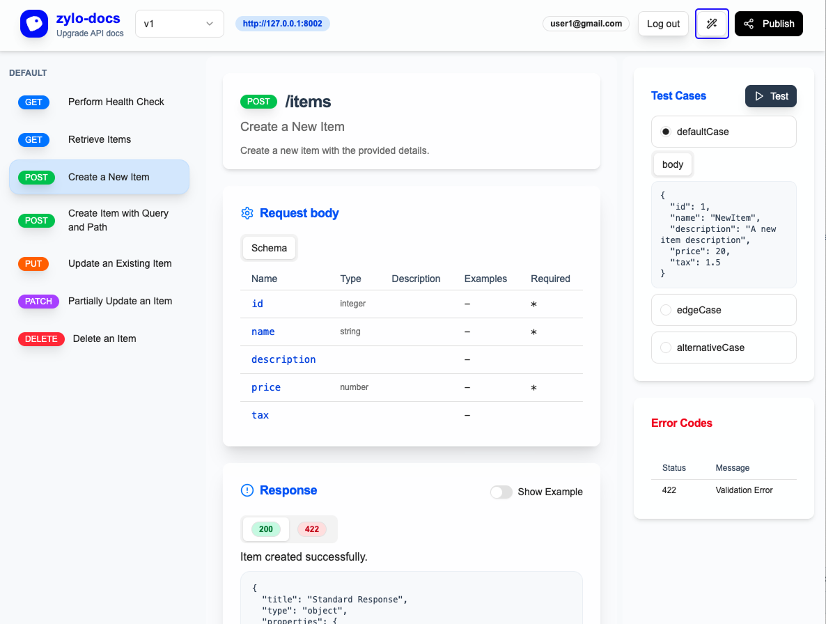Select the edgeCase radio option

click(x=666, y=310)
